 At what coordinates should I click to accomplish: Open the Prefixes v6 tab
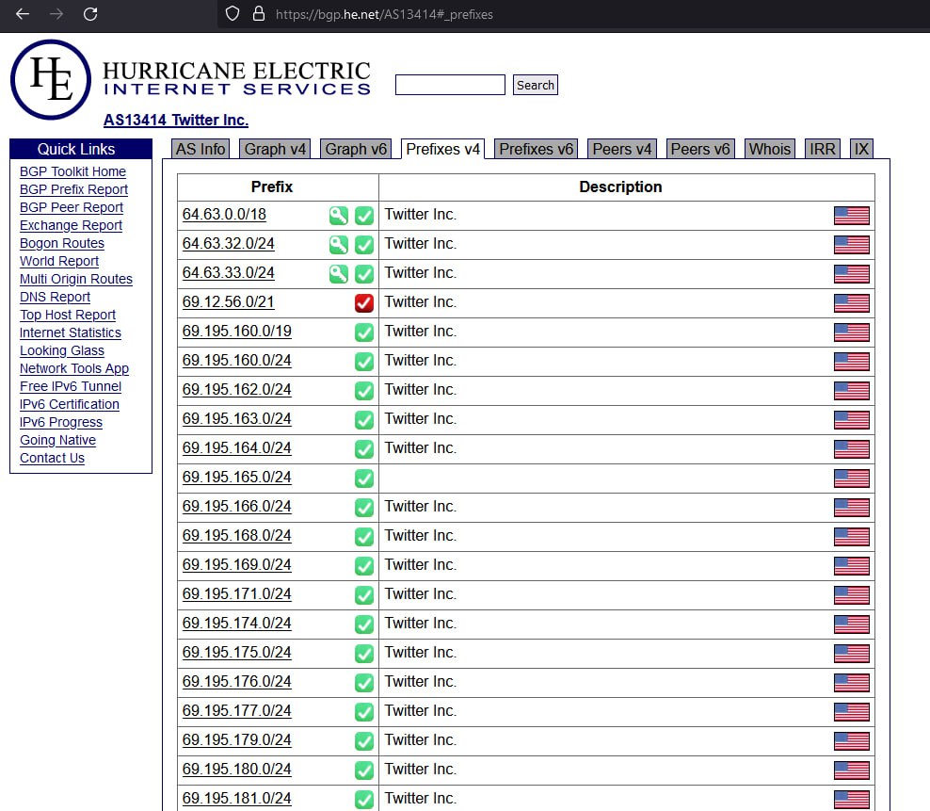537,149
